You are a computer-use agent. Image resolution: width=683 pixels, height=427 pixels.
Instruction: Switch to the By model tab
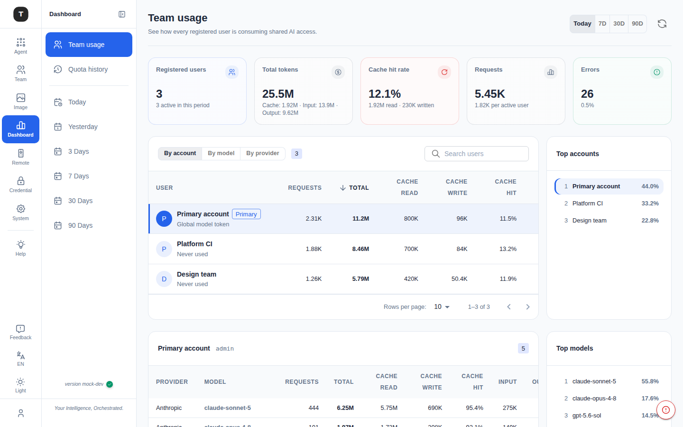tap(221, 153)
